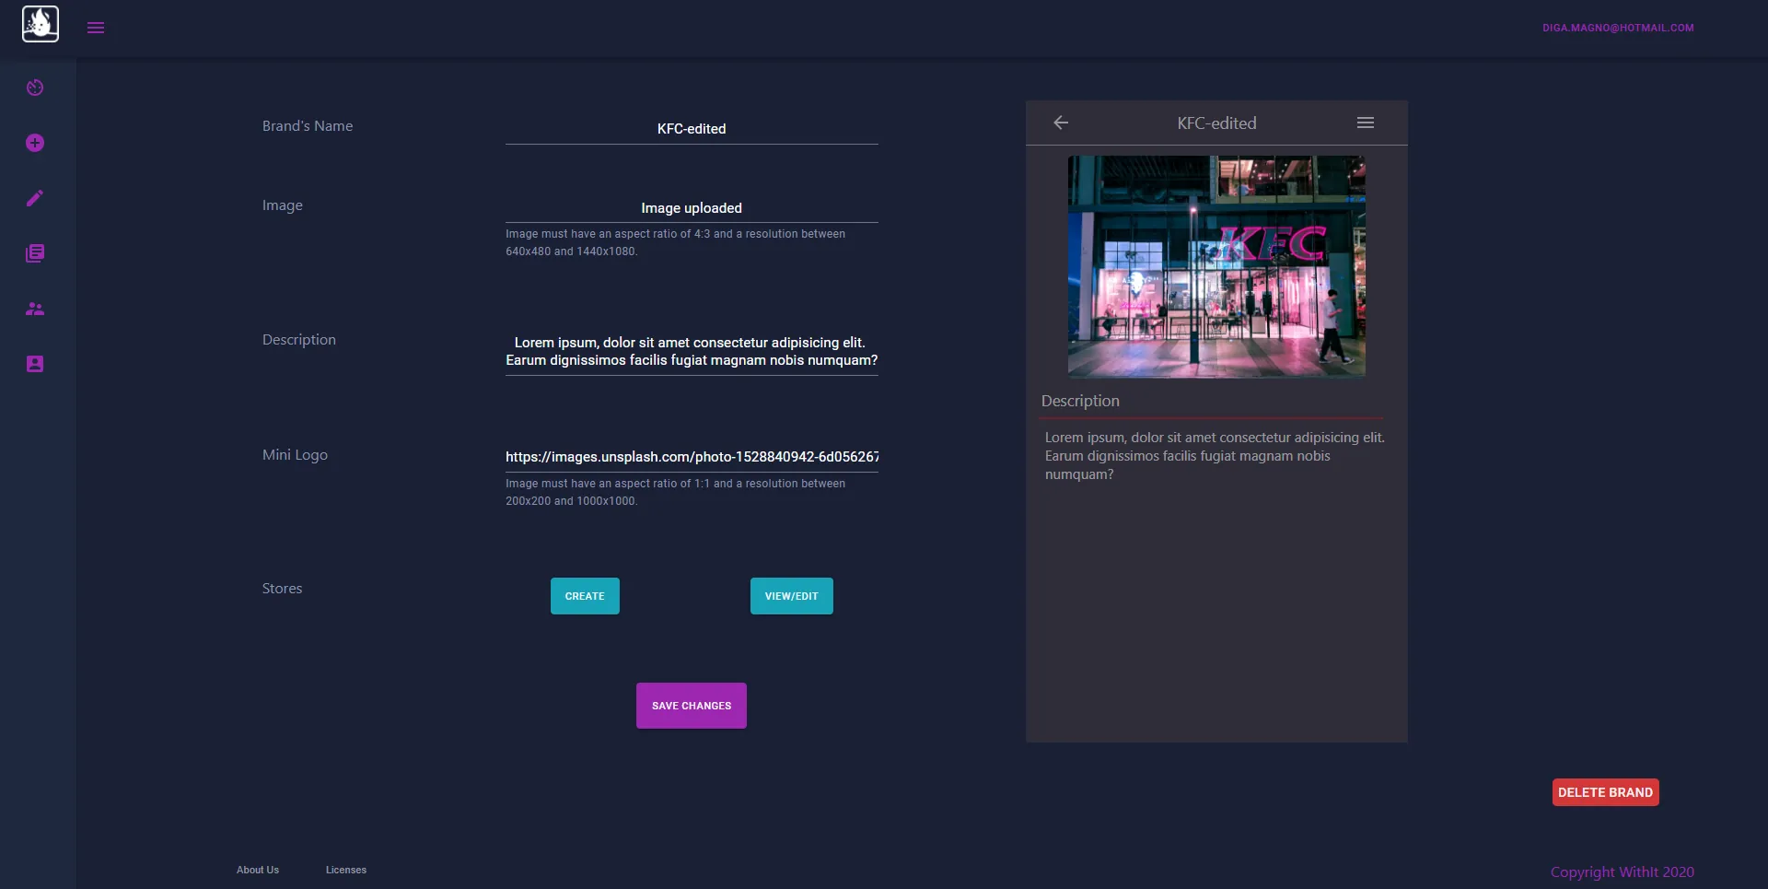Open the library books sidebar icon
The width and height of the screenshot is (1768, 889).
pyautogui.click(x=35, y=253)
